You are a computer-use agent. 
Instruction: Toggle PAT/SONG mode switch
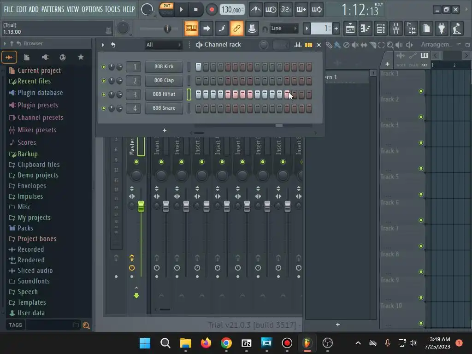[166, 9]
